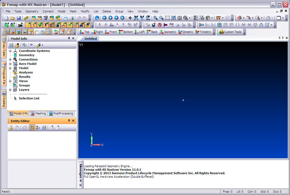Expand the Aero Model tree node

point(10,64)
